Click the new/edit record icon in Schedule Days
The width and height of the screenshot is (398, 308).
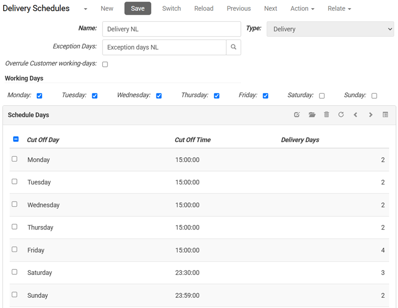pyautogui.click(x=297, y=115)
